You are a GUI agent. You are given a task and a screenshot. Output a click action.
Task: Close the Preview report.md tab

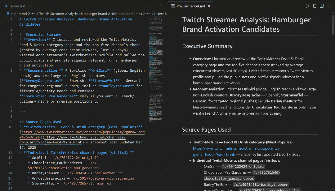(x=209, y=6)
